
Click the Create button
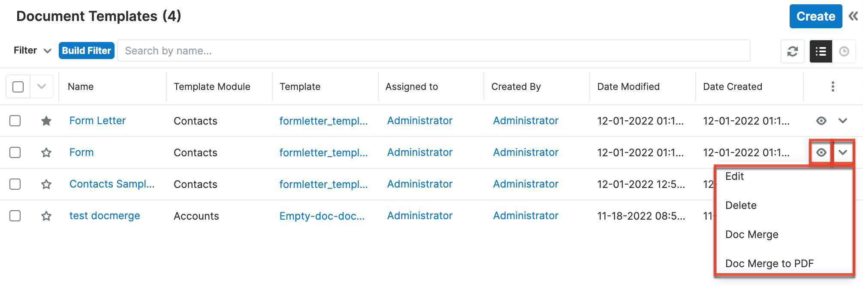click(x=815, y=16)
